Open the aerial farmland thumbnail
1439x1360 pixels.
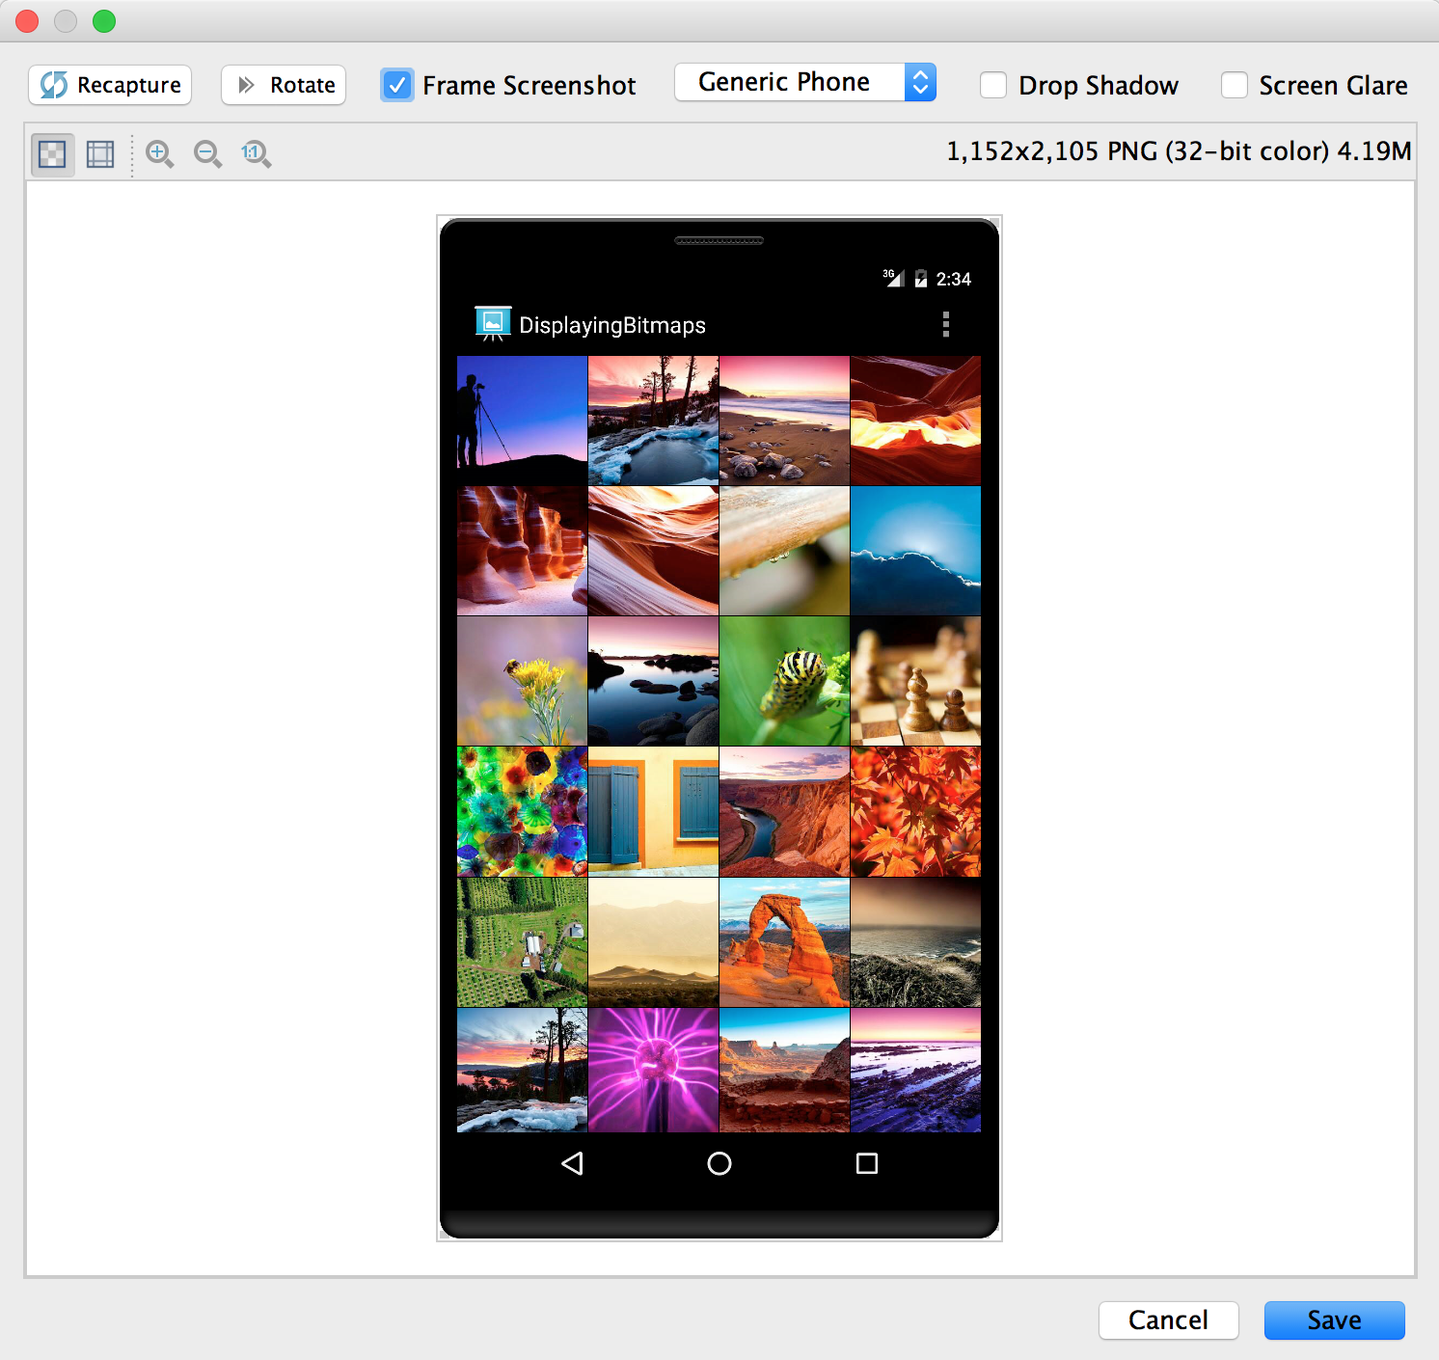522,942
